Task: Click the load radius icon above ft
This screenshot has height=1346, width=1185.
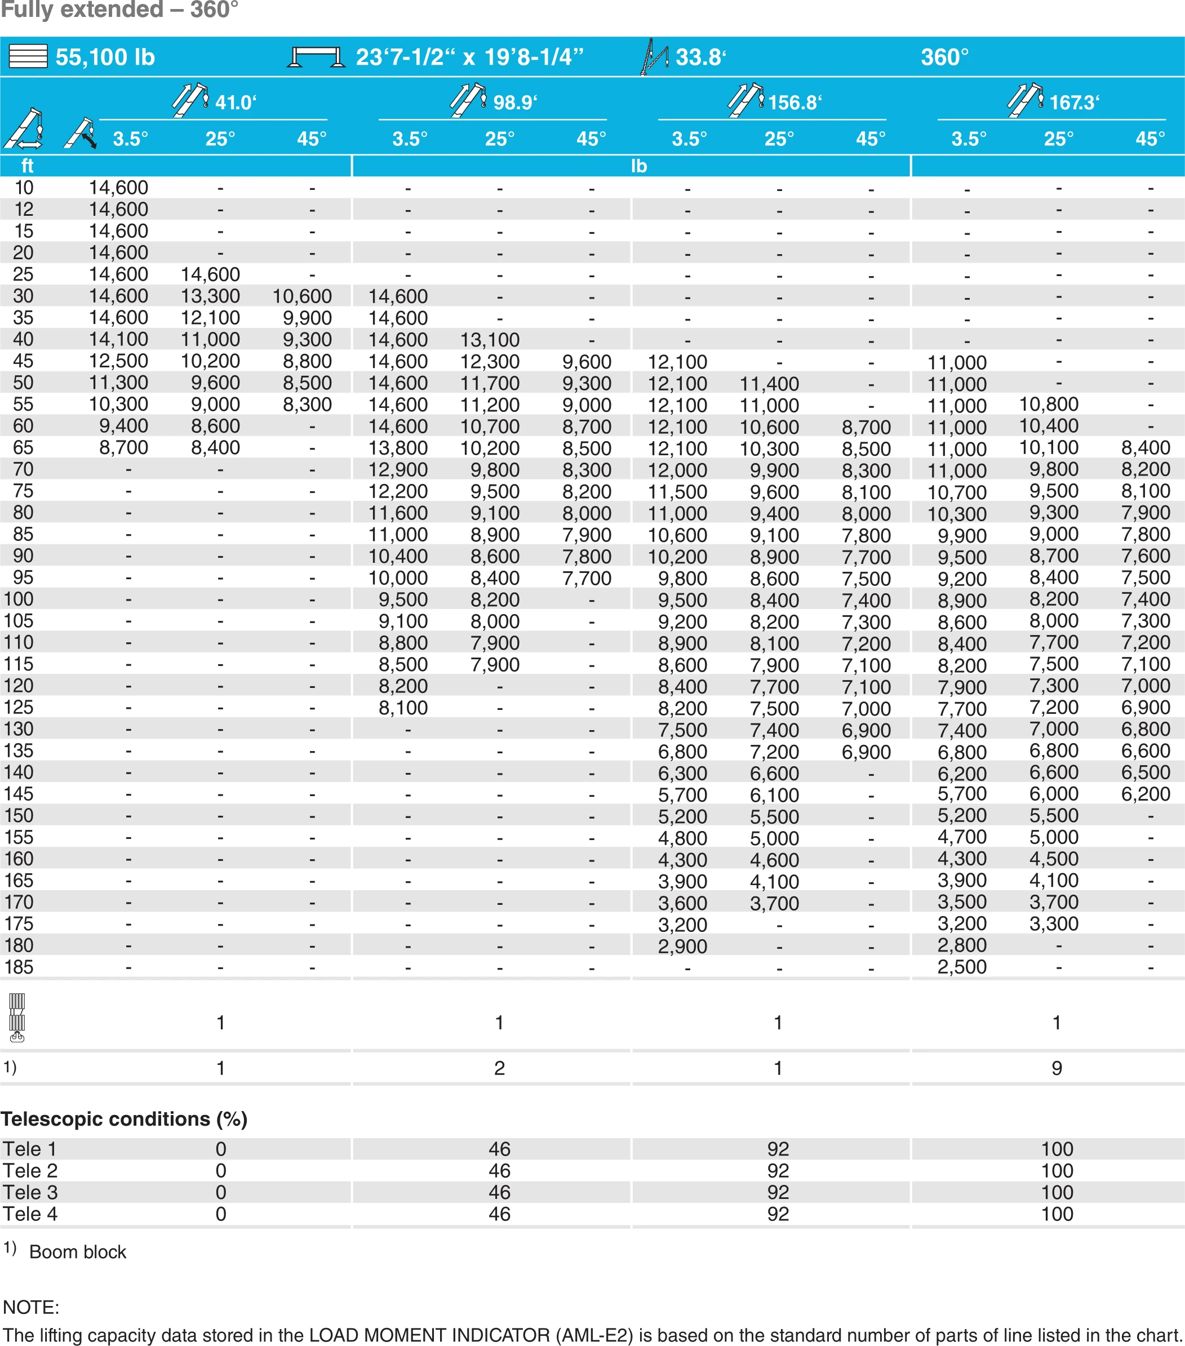Action: (x=24, y=128)
